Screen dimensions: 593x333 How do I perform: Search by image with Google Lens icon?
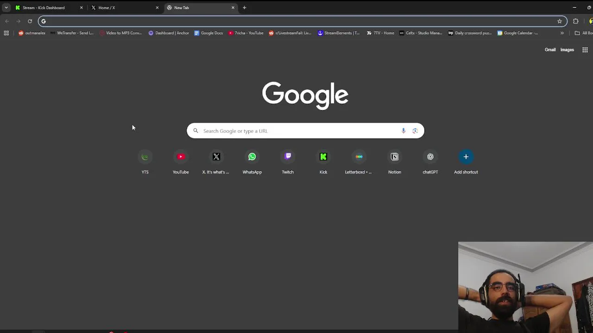[x=415, y=131]
